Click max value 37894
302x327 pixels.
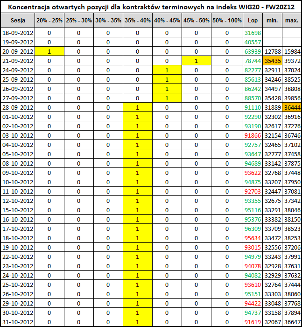point(292,313)
